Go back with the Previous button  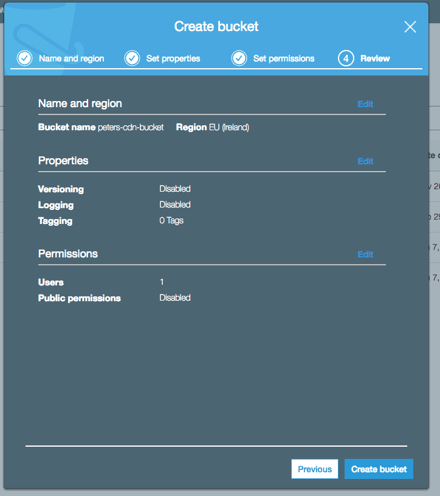point(315,469)
